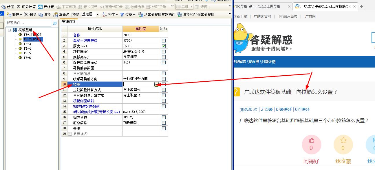This screenshot has width=375, height=170.
Task: Click the 名称 value FB-2 cell
Action: click(x=141, y=35)
